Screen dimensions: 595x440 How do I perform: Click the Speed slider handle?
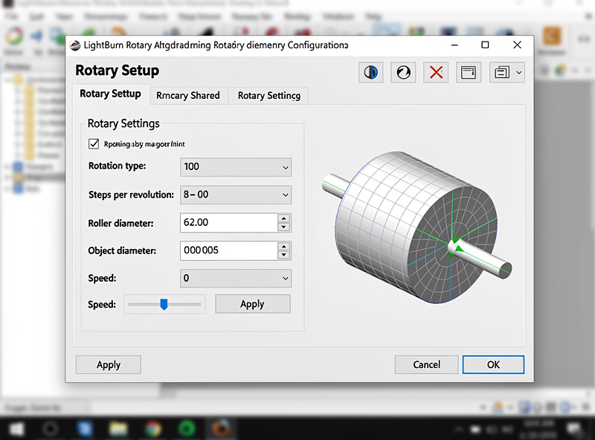(x=164, y=304)
